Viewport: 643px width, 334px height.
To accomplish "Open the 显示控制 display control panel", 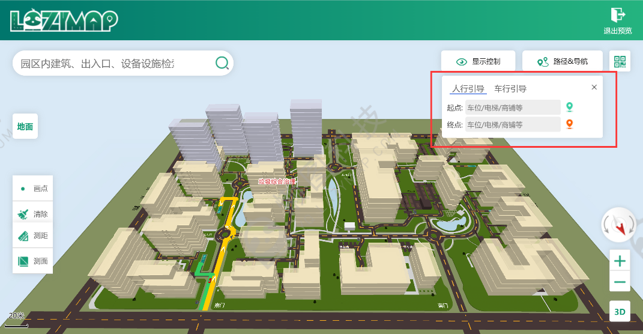I will pos(478,61).
